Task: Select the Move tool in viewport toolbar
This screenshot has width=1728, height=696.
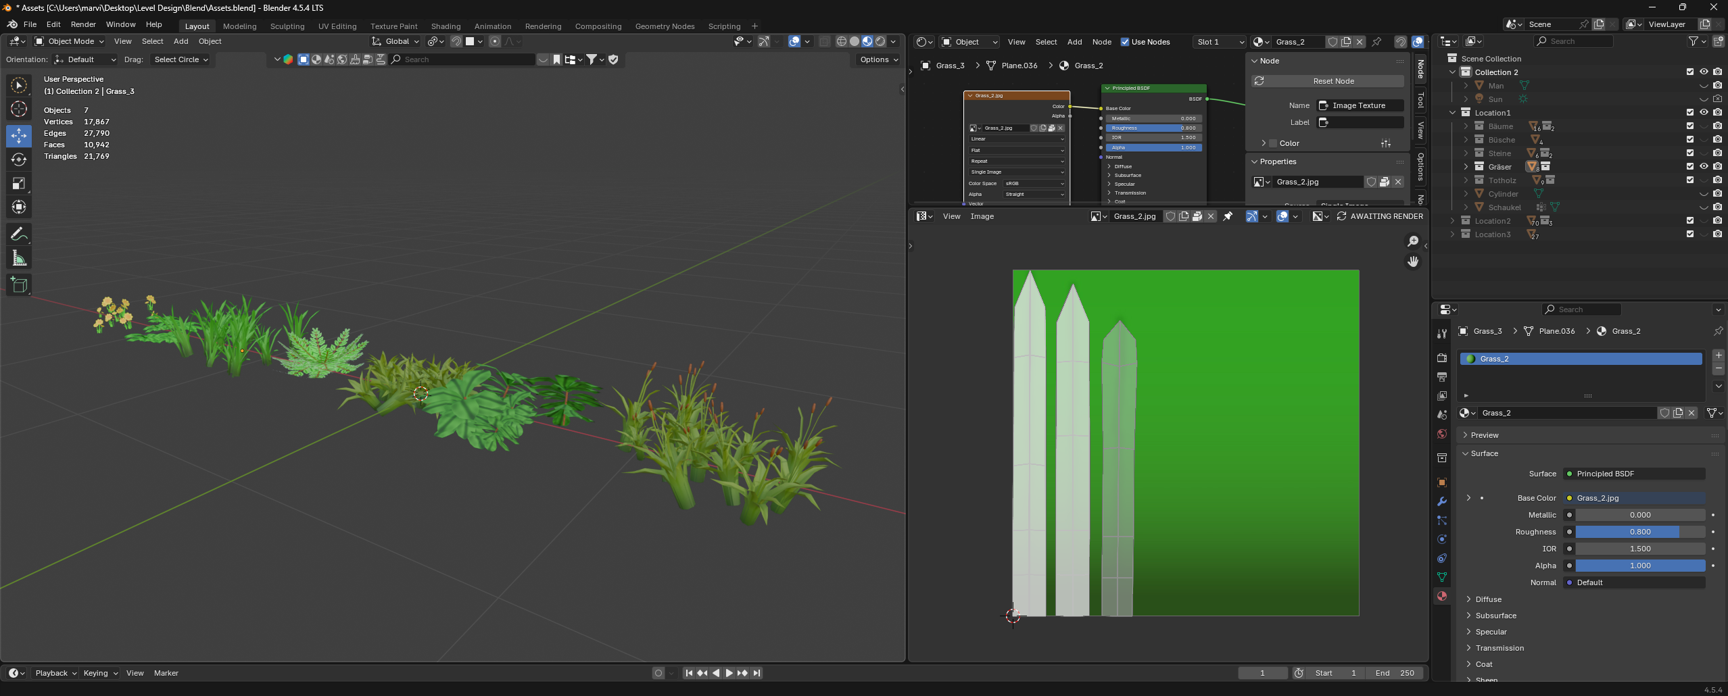Action: coord(19,136)
